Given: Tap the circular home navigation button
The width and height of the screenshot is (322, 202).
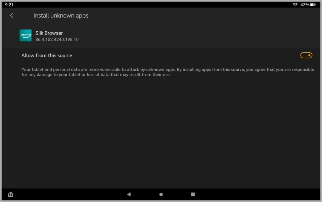Looking at the screenshot, I should pos(161,194).
